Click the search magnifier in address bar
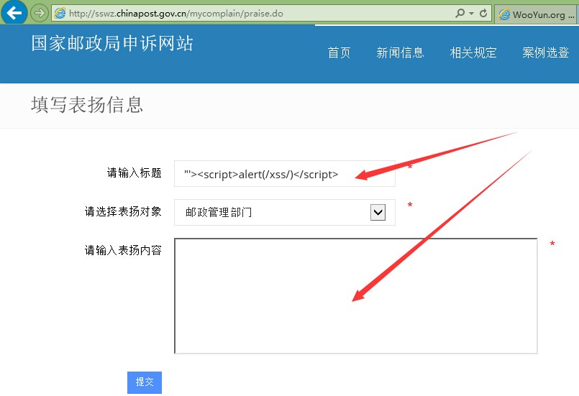 (x=460, y=13)
